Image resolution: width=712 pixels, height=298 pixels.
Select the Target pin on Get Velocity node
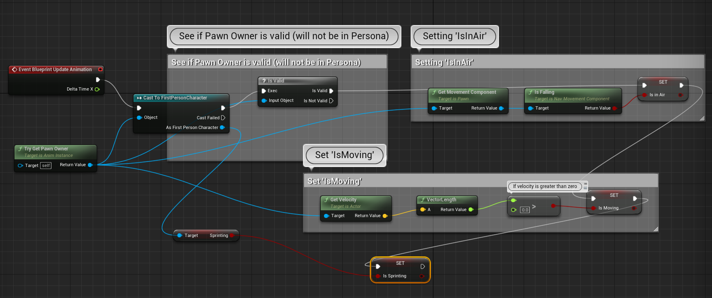(x=326, y=216)
